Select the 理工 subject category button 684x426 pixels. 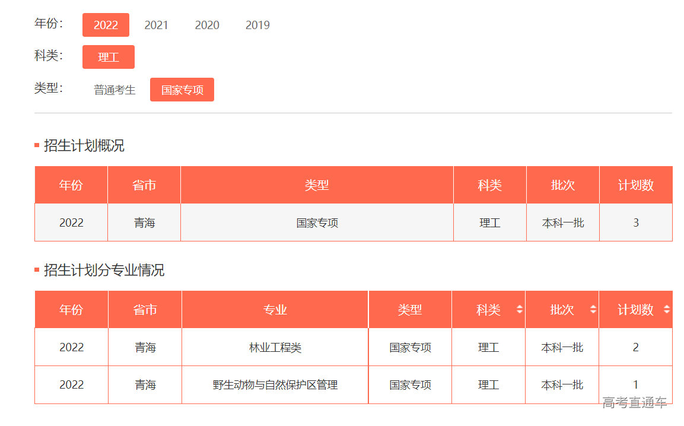pyautogui.click(x=109, y=57)
